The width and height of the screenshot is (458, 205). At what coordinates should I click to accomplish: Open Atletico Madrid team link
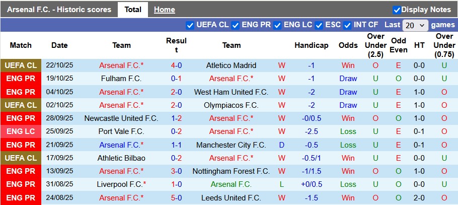[231, 65]
